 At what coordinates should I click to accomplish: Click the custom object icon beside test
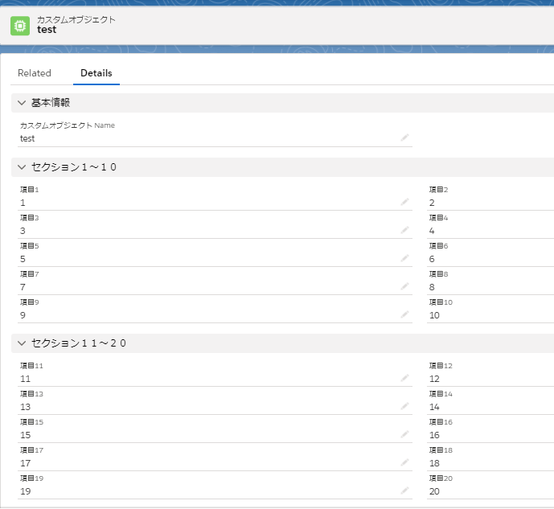pyautogui.click(x=20, y=26)
